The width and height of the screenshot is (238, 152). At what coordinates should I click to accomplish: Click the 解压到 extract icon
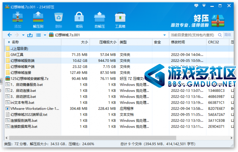coord(38,20)
